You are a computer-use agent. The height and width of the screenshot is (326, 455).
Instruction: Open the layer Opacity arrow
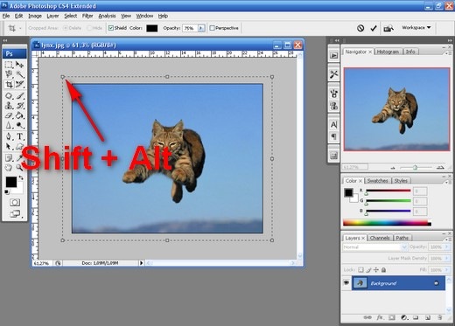(447, 246)
